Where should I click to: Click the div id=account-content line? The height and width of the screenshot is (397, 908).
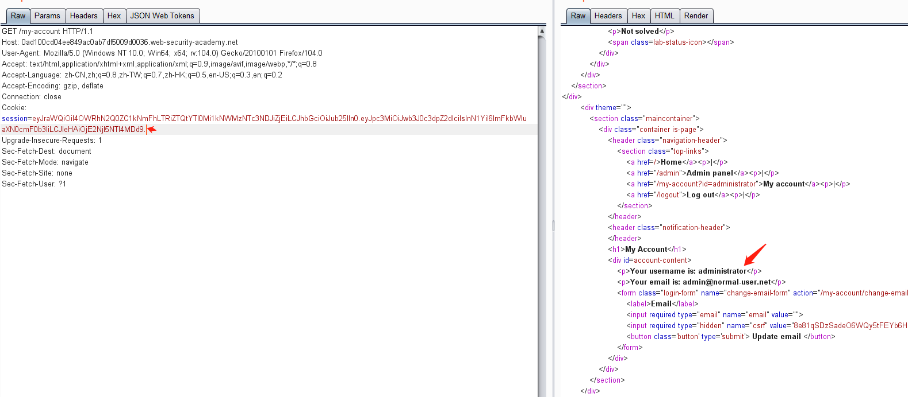(650, 260)
